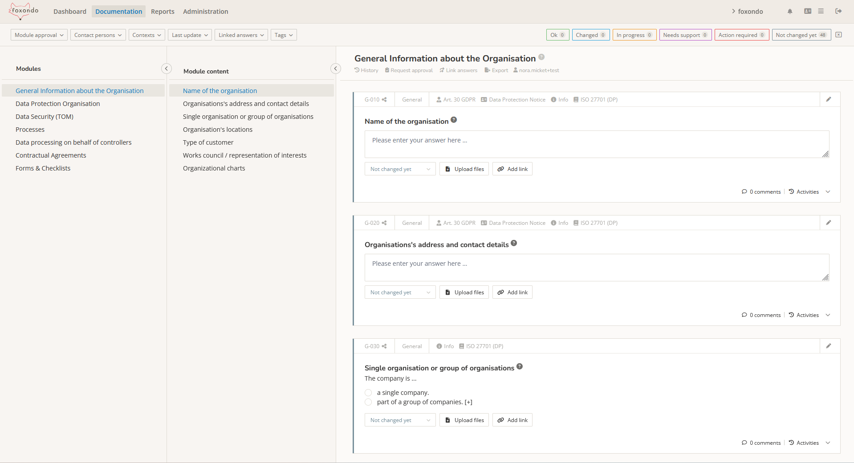Share question G-020 via its share icon

click(x=384, y=223)
